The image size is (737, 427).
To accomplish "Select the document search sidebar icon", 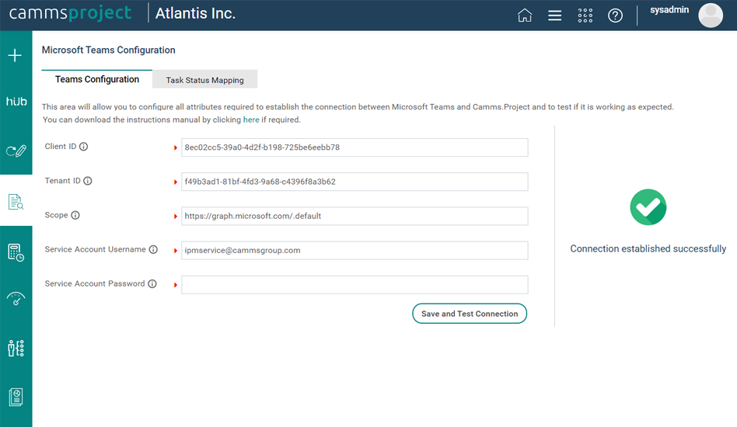I will click(x=16, y=202).
